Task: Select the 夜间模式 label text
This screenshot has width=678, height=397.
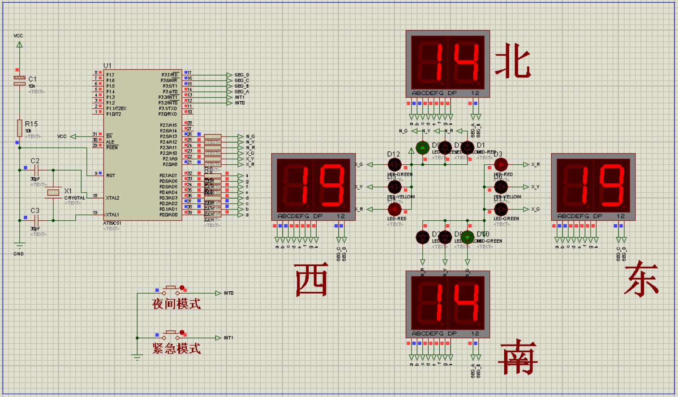Action: [176, 304]
